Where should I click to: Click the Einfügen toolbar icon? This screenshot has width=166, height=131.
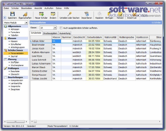[x=109, y=14]
